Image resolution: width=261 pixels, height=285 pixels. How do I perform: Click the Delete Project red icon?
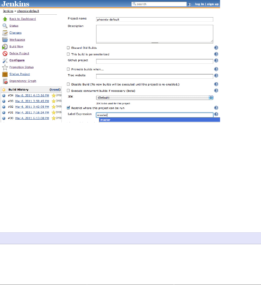(x=5, y=54)
